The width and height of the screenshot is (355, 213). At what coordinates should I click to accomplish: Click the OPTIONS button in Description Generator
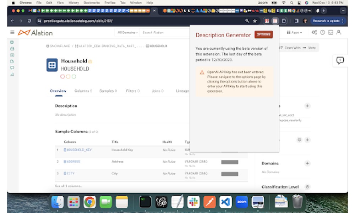click(x=263, y=34)
